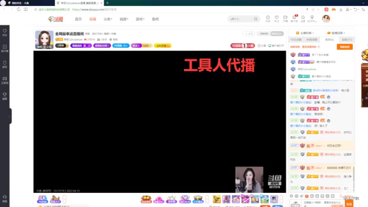Open the purple 福星挑战 badge

(81, 46)
